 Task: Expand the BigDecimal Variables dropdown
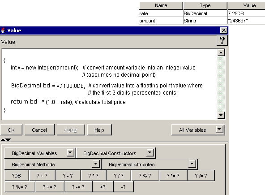point(40,153)
